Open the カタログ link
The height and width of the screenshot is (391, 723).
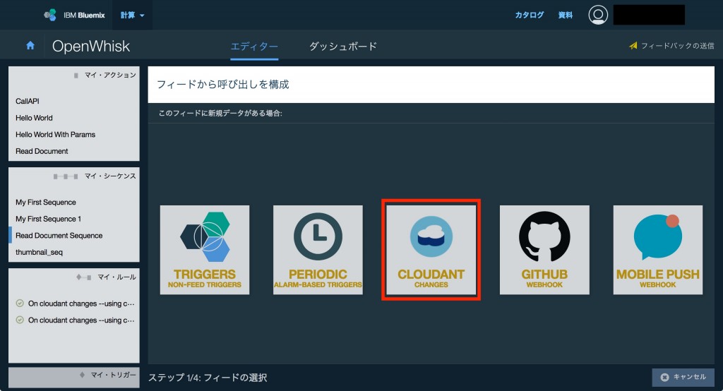530,16
